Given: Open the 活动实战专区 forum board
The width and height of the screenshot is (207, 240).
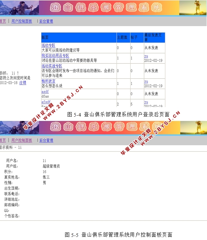Looking at the screenshot, I should 52,66.
